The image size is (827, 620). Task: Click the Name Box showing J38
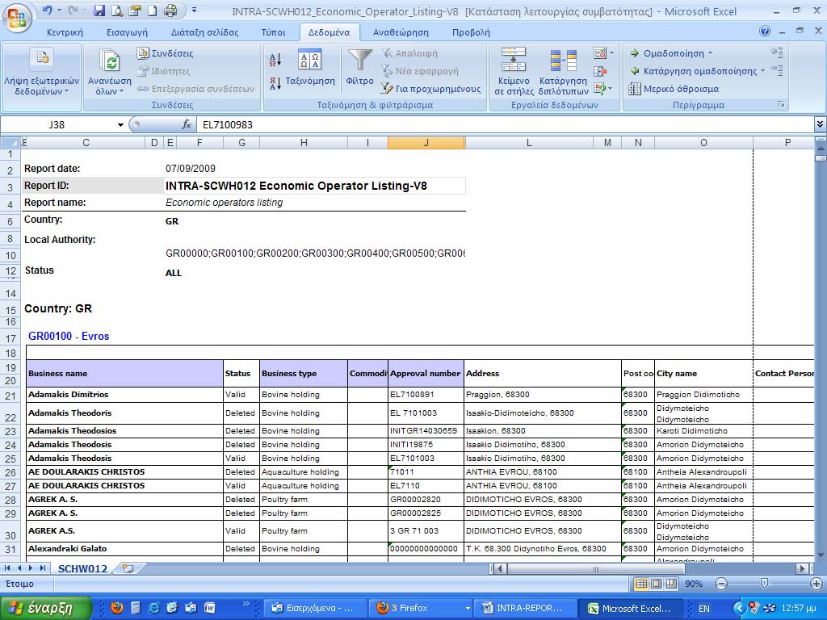[x=58, y=125]
